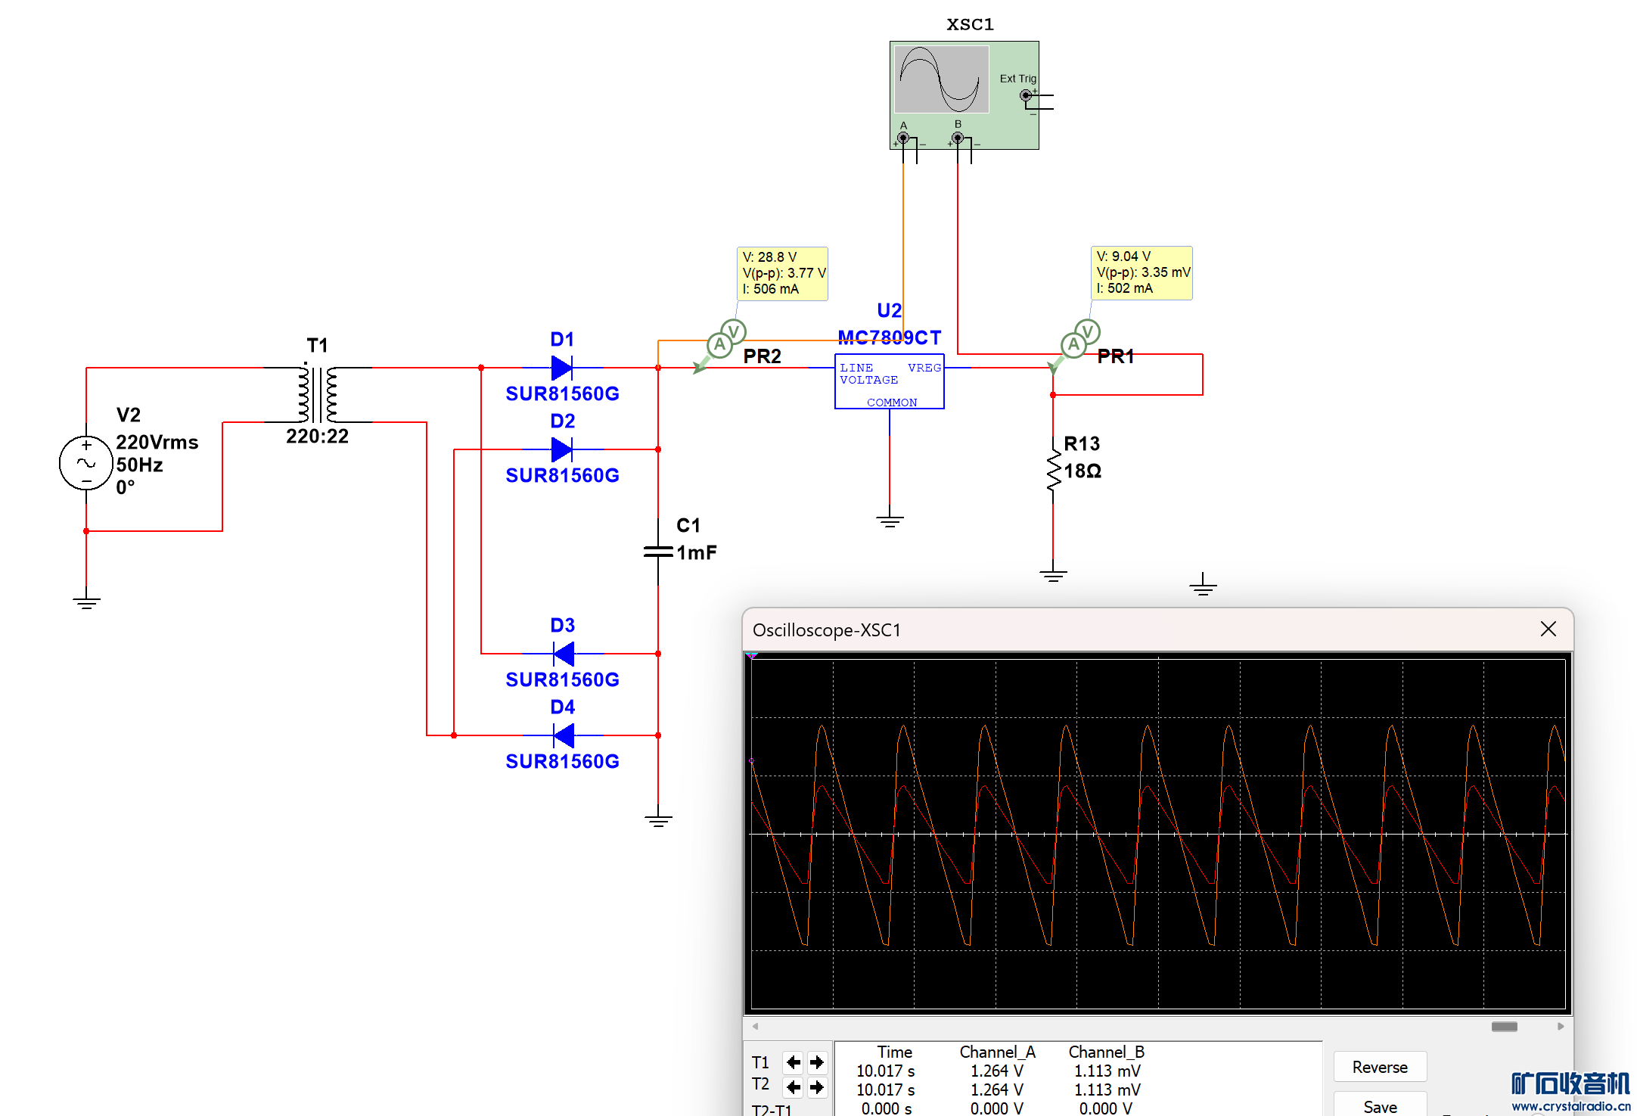Select resistor R13 symbol
The image size is (1637, 1116).
coord(1053,471)
